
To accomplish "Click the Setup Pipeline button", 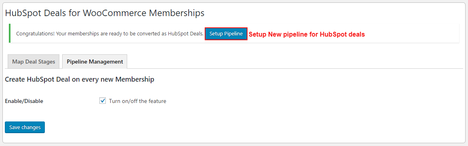I will pyautogui.click(x=226, y=34).
